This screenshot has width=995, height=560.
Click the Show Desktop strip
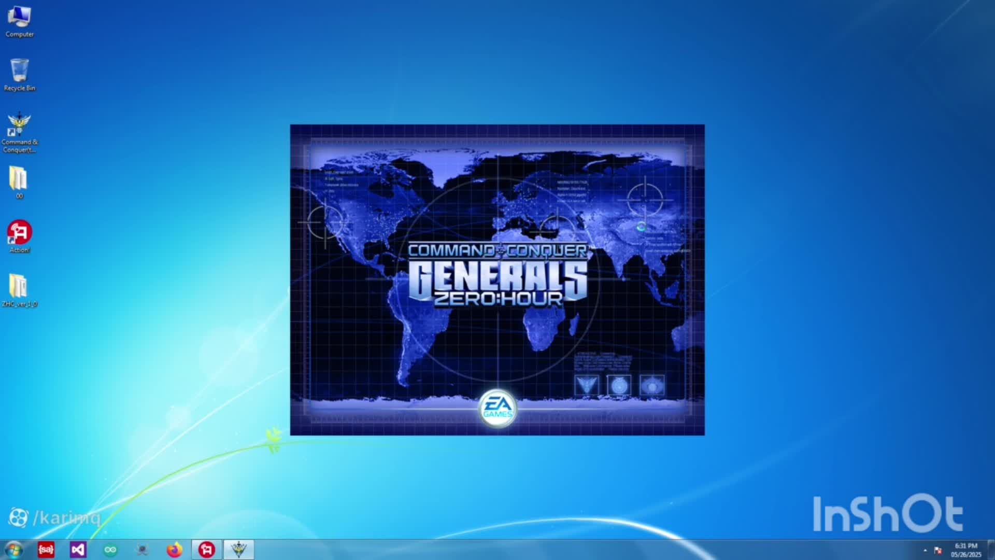pos(991,550)
